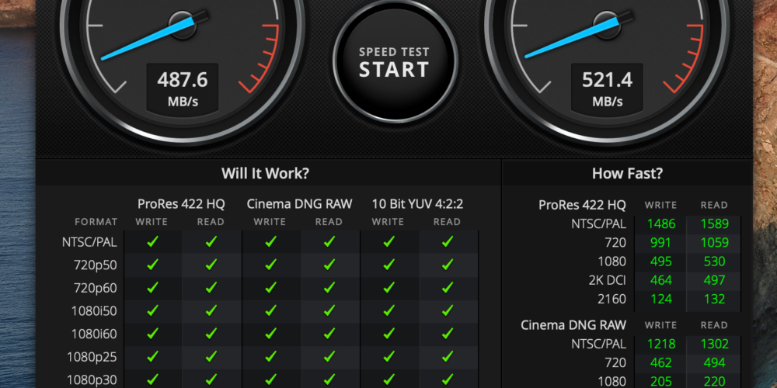Click NTSC/PAL Cinema DNG read checkmark
This screenshot has width=777, height=388.
pos(329,241)
